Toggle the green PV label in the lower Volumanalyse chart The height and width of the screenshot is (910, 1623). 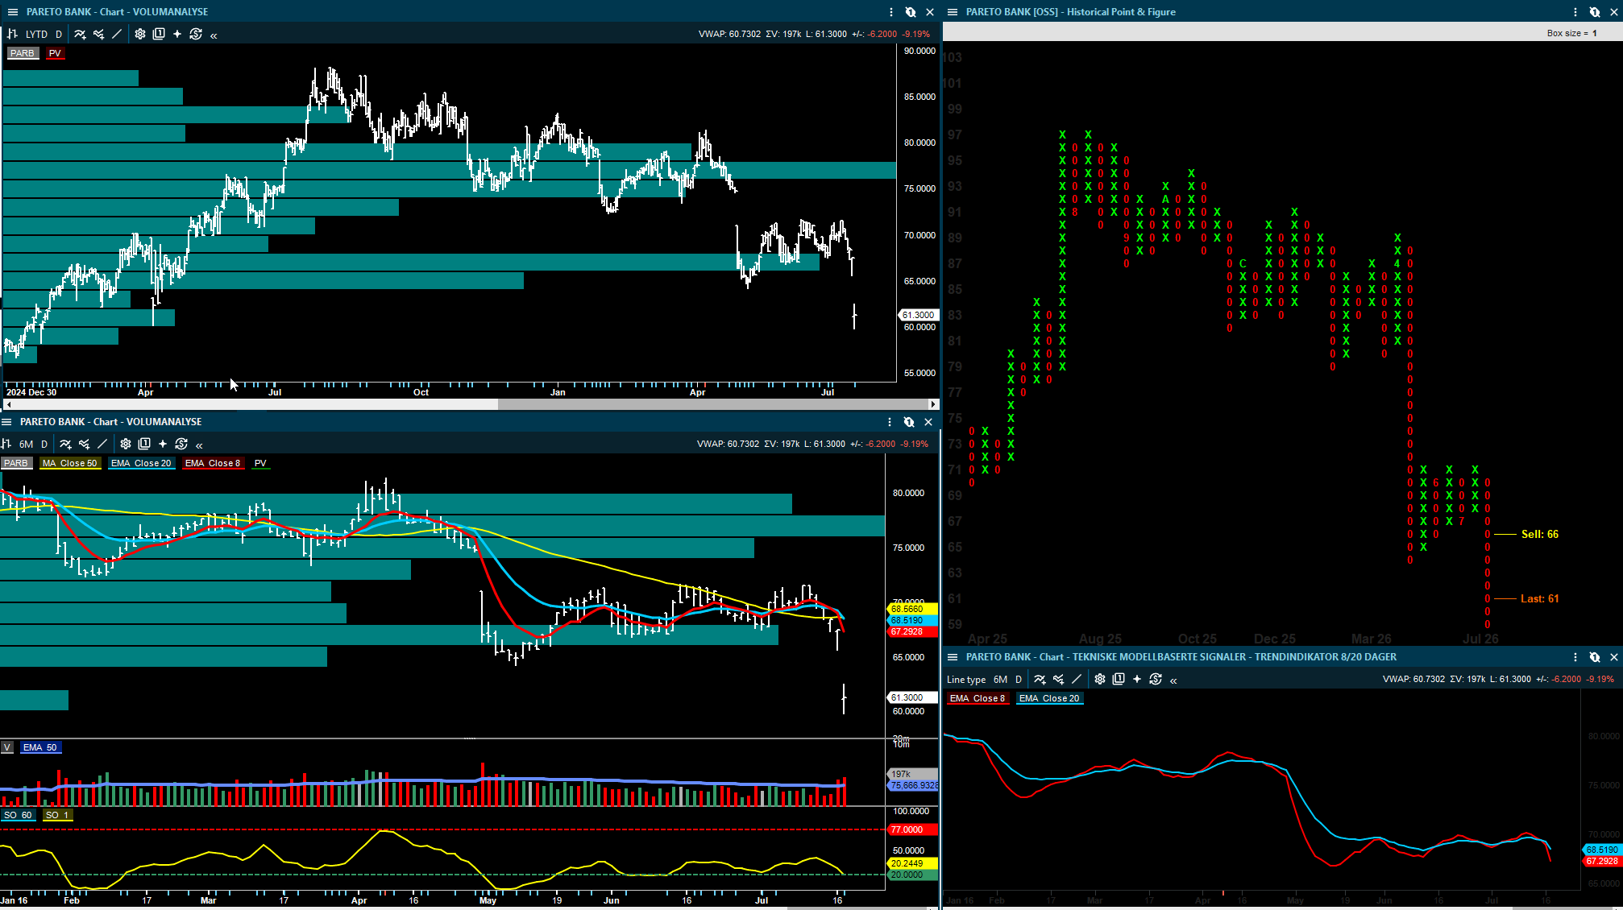point(260,463)
